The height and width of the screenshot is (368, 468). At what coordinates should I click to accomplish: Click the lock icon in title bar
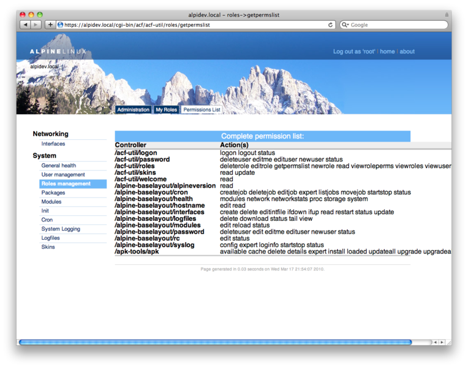(x=447, y=15)
